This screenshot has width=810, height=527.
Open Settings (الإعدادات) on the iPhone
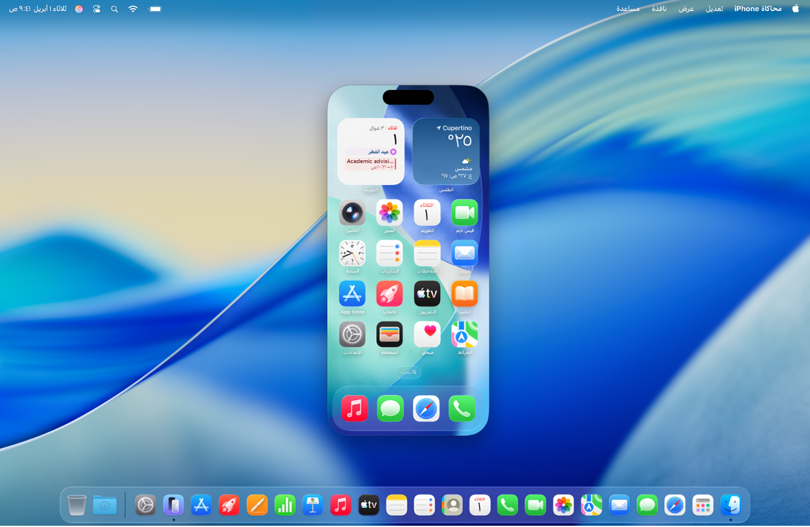point(352,334)
